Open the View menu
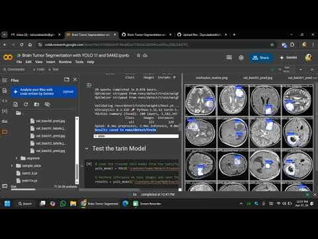 38,62
